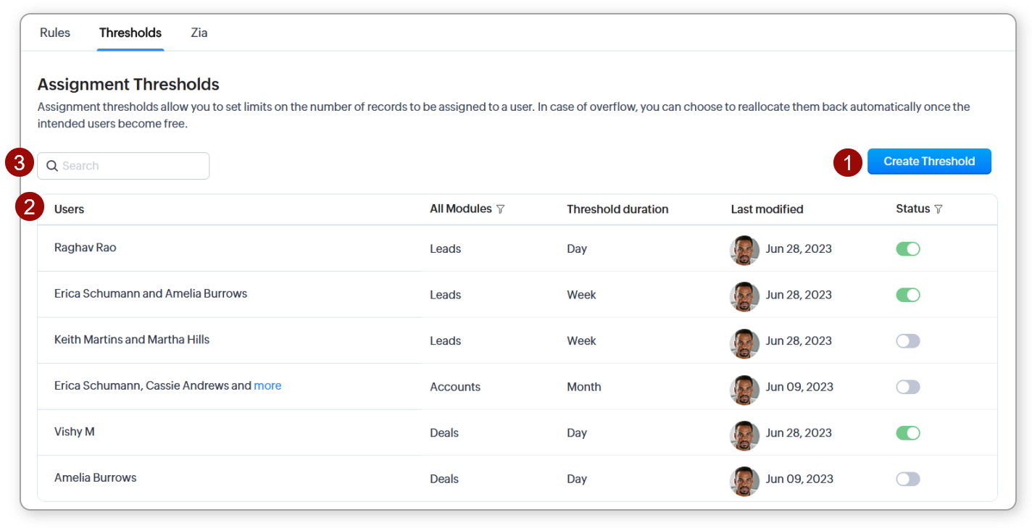The width and height of the screenshot is (1032, 528).
Task: Click red callout badge number 1
Action: click(847, 162)
